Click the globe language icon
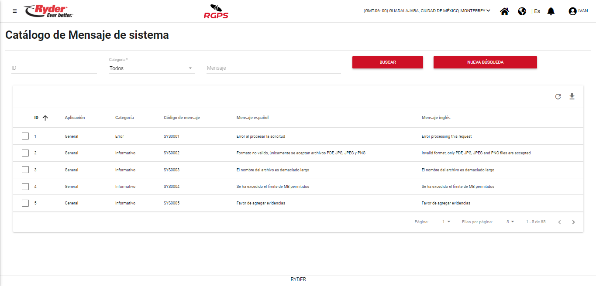596x286 pixels. point(522,11)
